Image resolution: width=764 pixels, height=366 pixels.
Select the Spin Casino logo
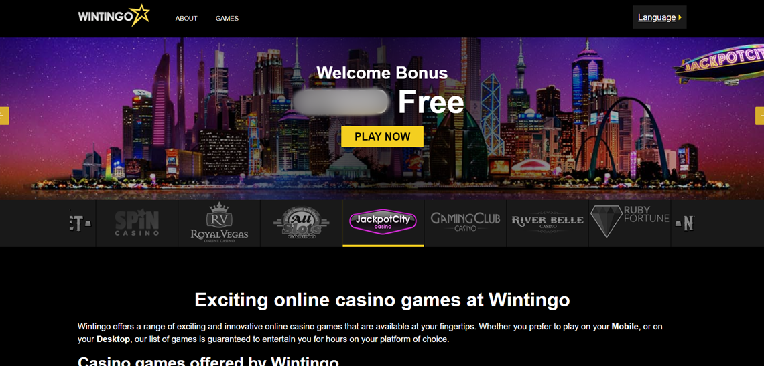coord(137,223)
